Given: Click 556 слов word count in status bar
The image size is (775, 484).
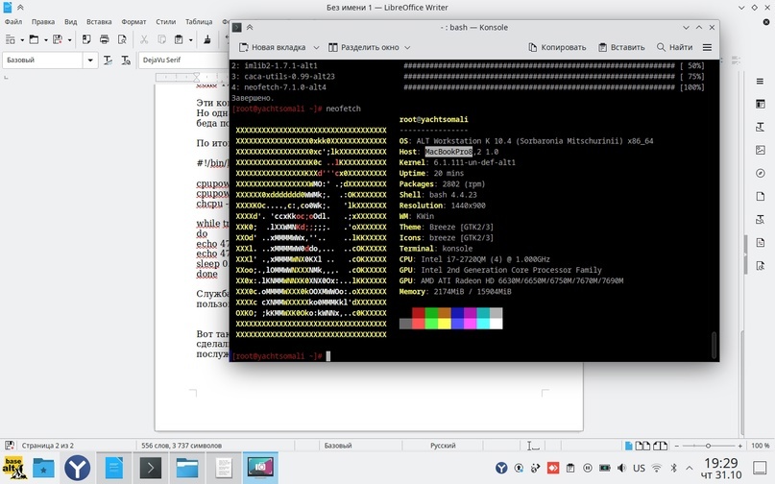Looking at the screenshot, I should tap(182, 446).
